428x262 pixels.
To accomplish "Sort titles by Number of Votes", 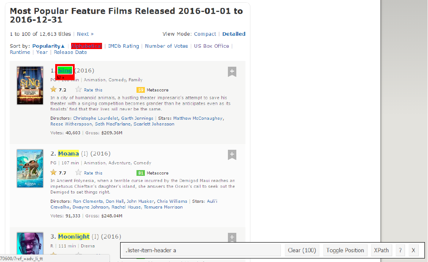I will (166, 46).
